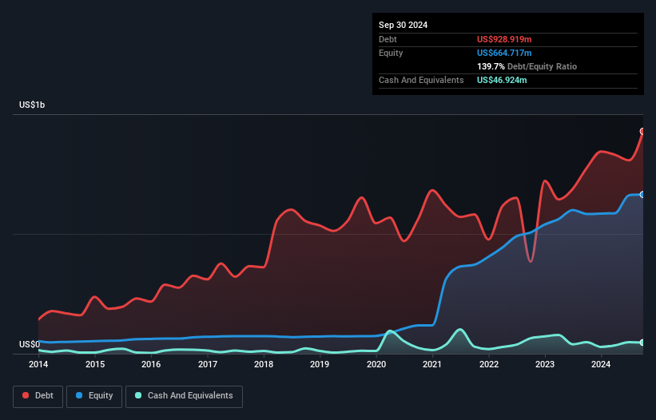Click the 2018 x-axis label
The width and height of the screenshot is (656, 420).
click(264, 364)
